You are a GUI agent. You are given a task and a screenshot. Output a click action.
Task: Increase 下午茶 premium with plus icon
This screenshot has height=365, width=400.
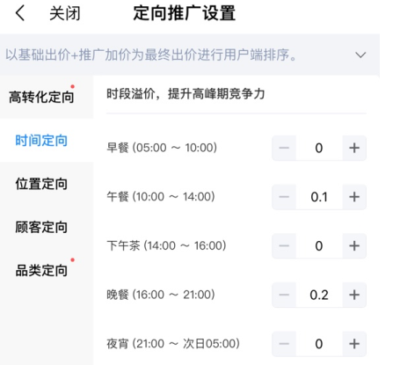[354, 245]
